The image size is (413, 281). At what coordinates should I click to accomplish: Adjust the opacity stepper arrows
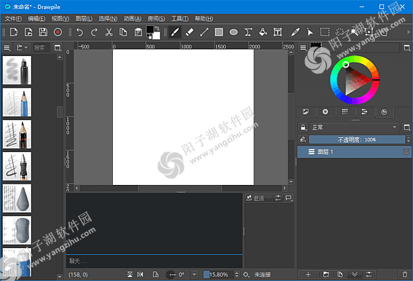(x=408, y=139)
